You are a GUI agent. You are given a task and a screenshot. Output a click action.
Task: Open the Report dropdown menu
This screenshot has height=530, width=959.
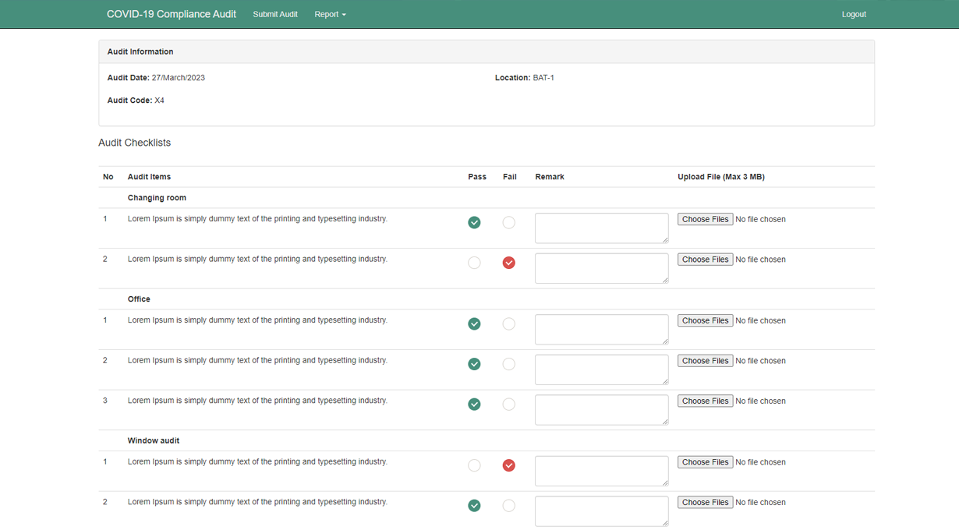tap(330, 14)
